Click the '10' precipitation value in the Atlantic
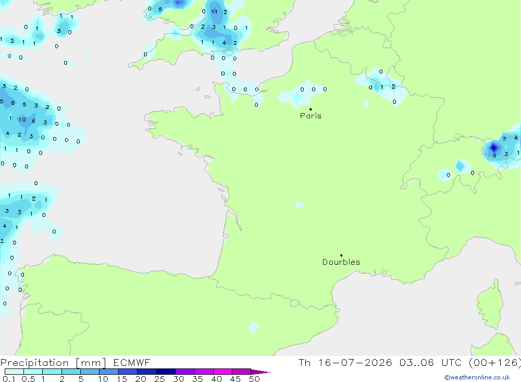The height and width of the screenshot is (382, 521). click(x=22, y=120)
